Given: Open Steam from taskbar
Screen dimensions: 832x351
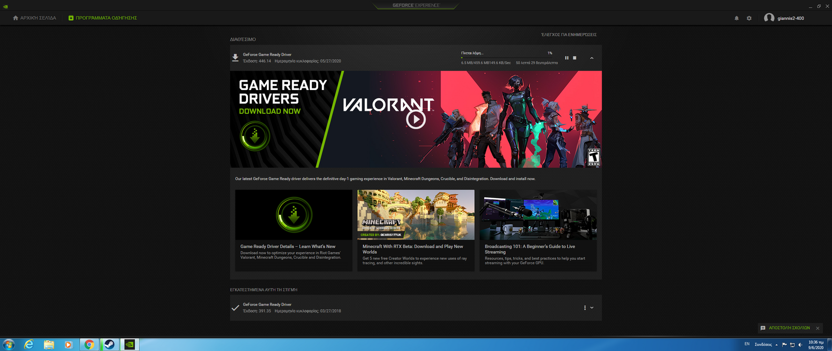Looking at the screenshot, I should (x=109, y=344).
